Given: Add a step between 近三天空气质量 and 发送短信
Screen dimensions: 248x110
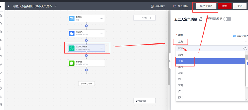Looking at the screenshot, I should pyautogui.click(x=86, y=55).
